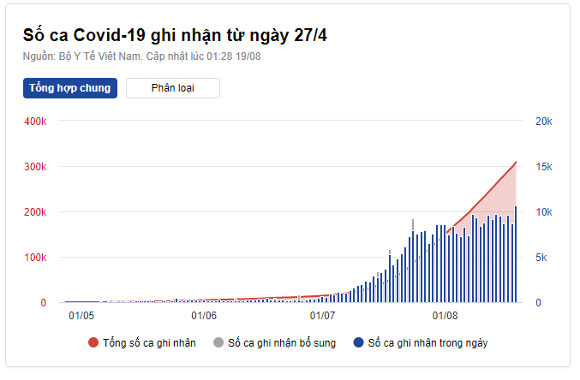Click the 5k right axis label
Viewport: 580px width, 380px height.
pyautogui.click(x=541, y=258)
